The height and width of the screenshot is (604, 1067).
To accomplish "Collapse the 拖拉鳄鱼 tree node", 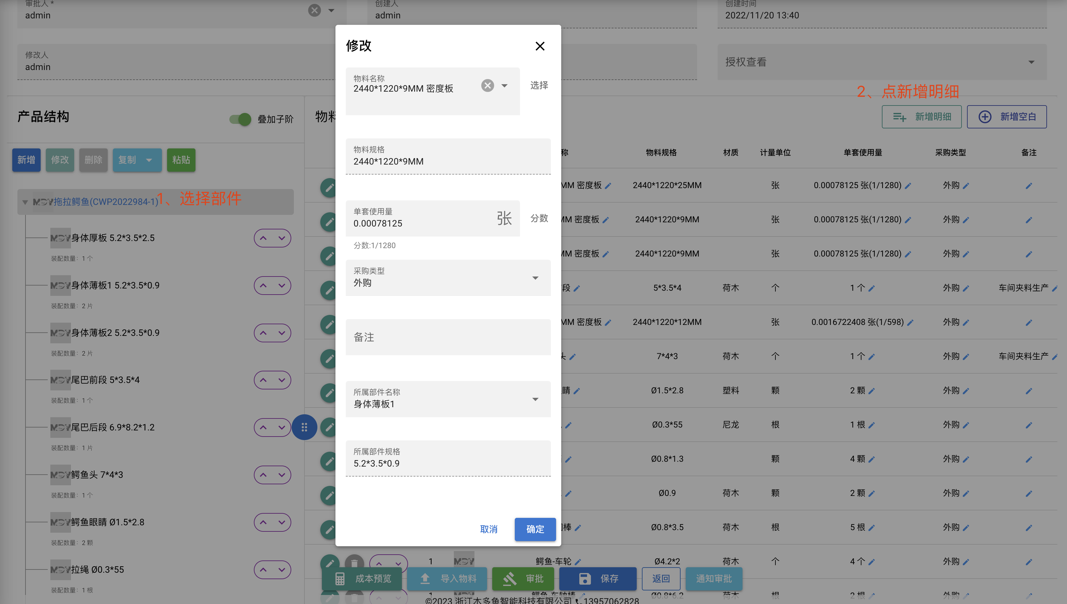I will click(25, 202).
